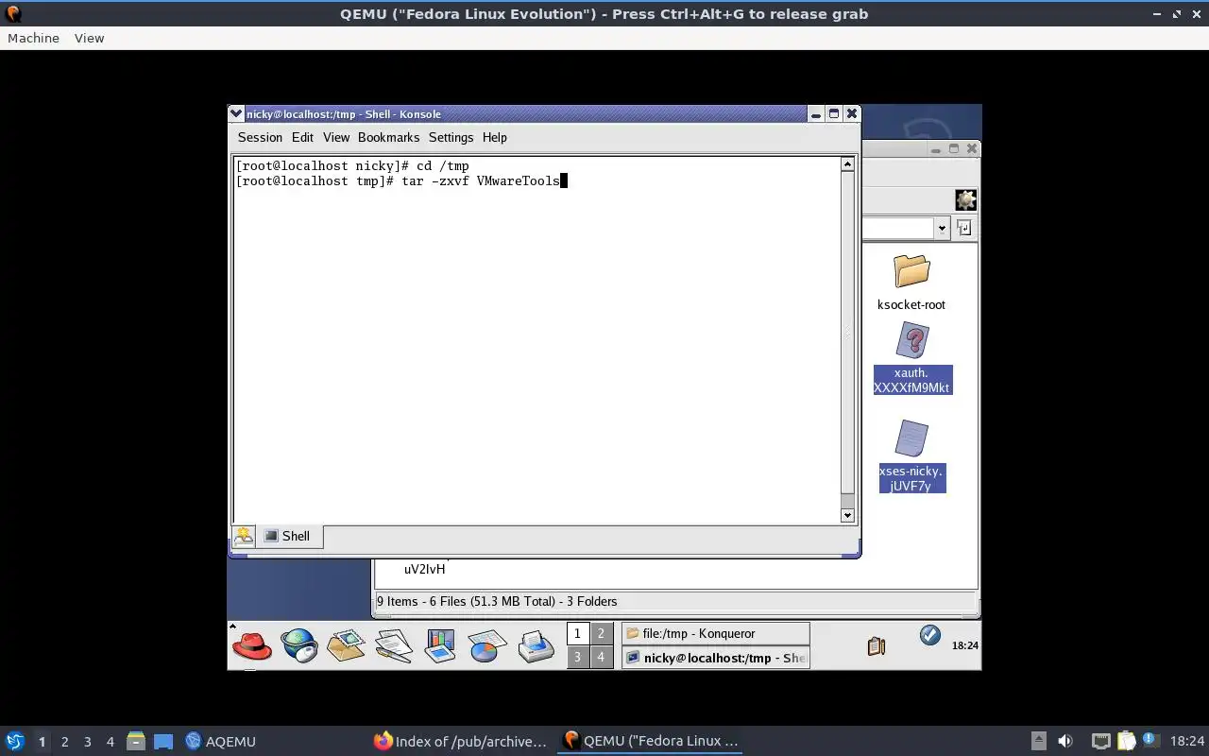Click the Konsole scrollbar up arrow
The image size is (1209, 756).
tap(847, 164)
